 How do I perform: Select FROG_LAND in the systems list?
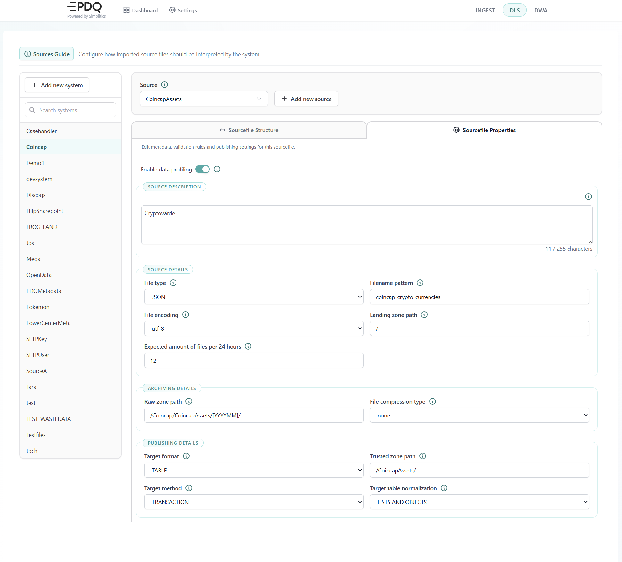70,227
